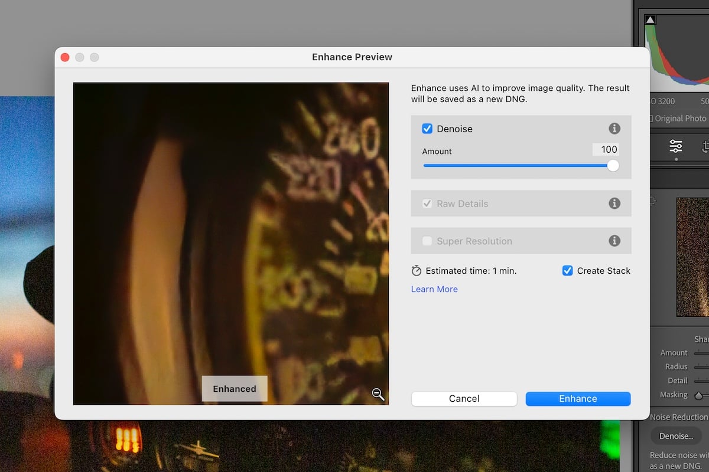Click the Amount value field showing 100
This screenshot has width=709, height=472.
606,149
